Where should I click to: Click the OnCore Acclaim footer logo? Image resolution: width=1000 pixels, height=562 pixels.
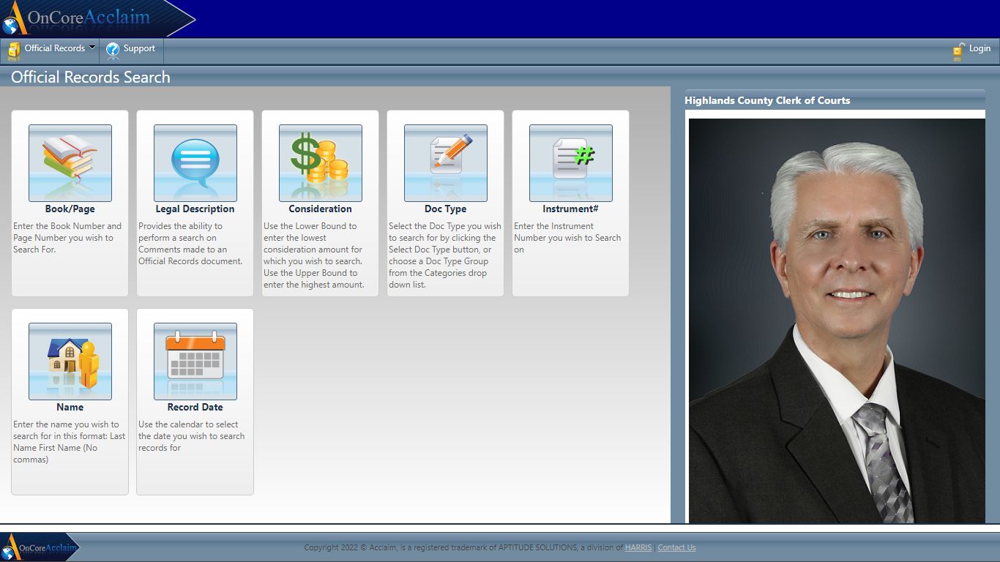pos(40,547)
